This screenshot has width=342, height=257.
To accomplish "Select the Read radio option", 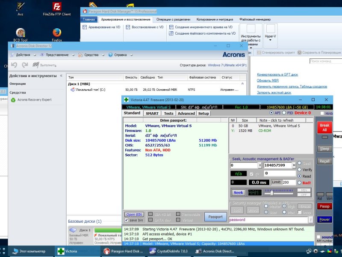I will click(x=300, y=176).
